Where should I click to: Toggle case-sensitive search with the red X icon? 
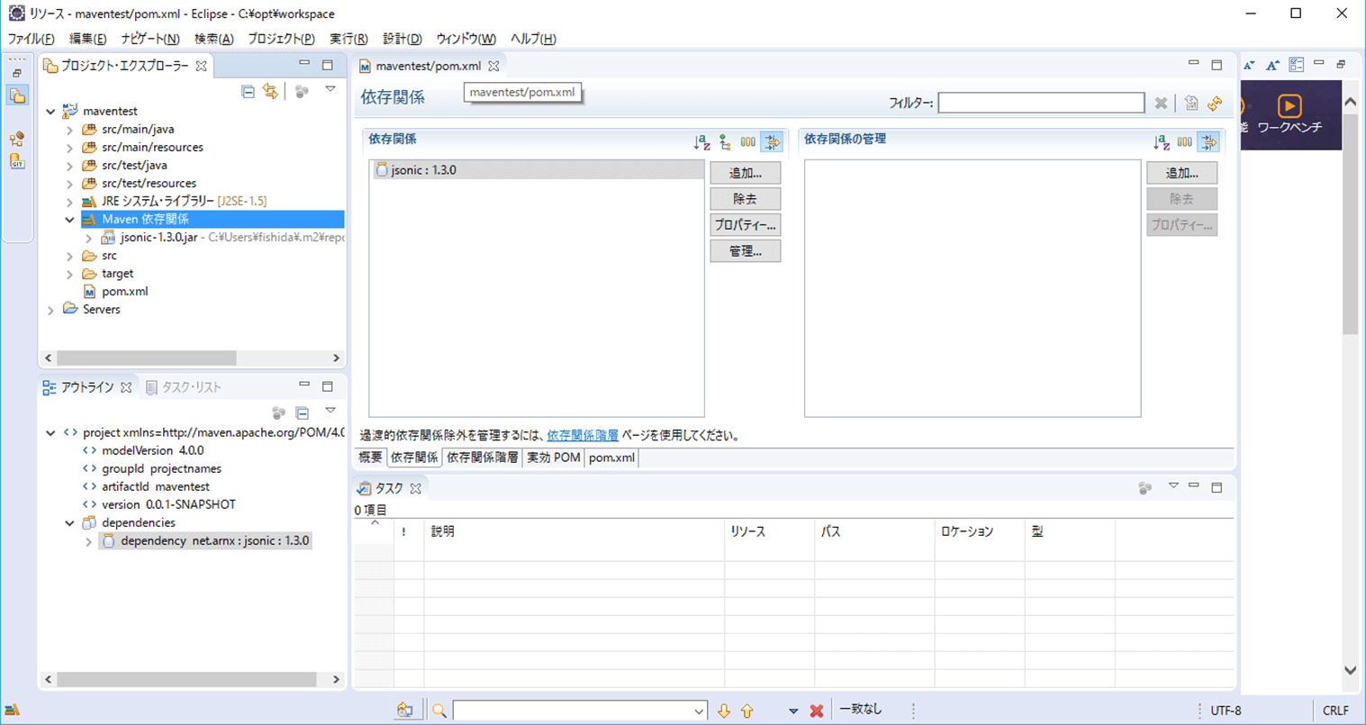pyautogui.click(x=815, y=709)
